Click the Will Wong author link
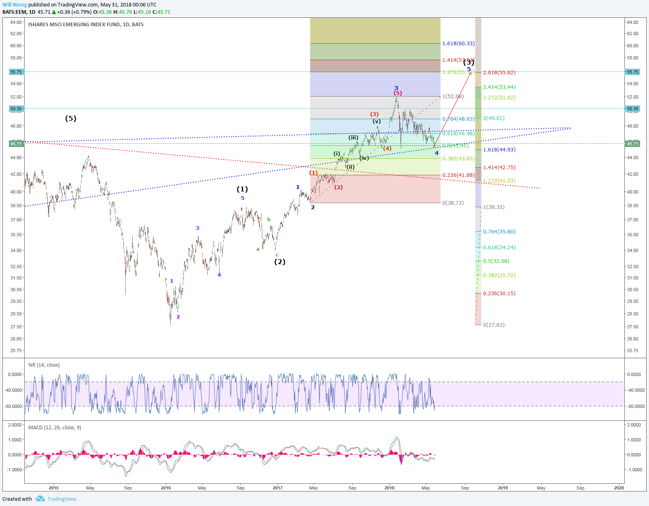The image size is (649, 506). [x=15, y=5]
